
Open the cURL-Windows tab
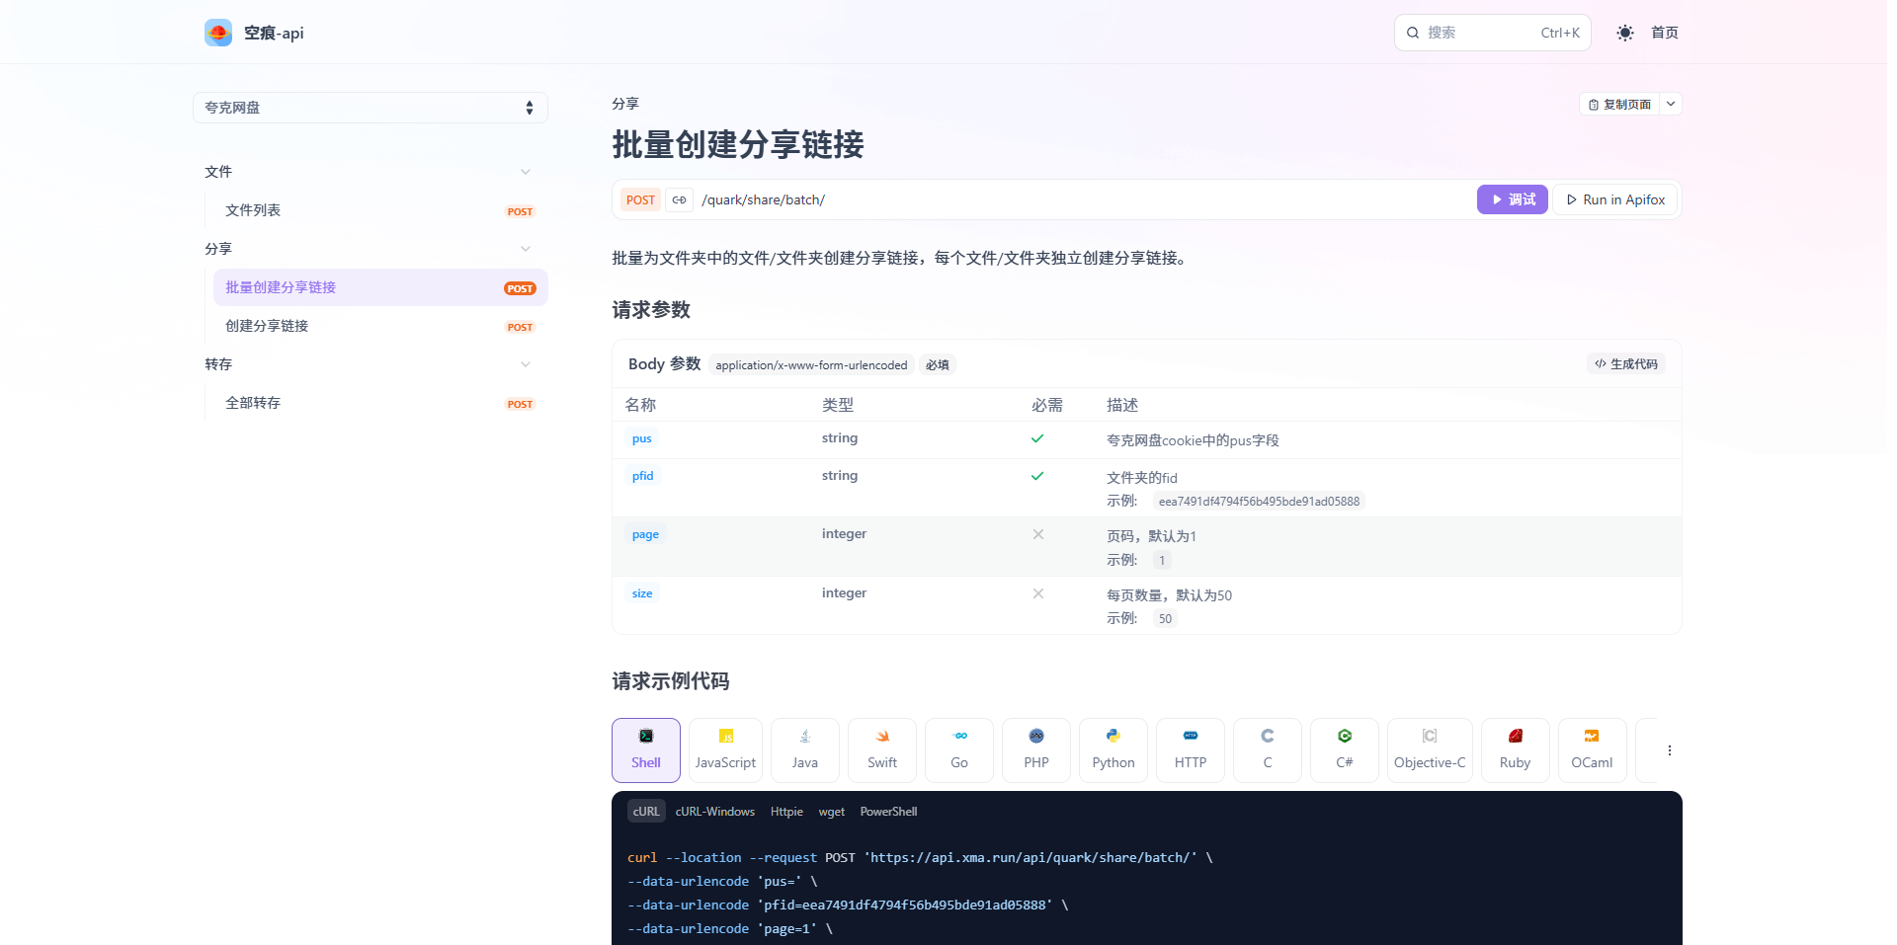point(714,811)
